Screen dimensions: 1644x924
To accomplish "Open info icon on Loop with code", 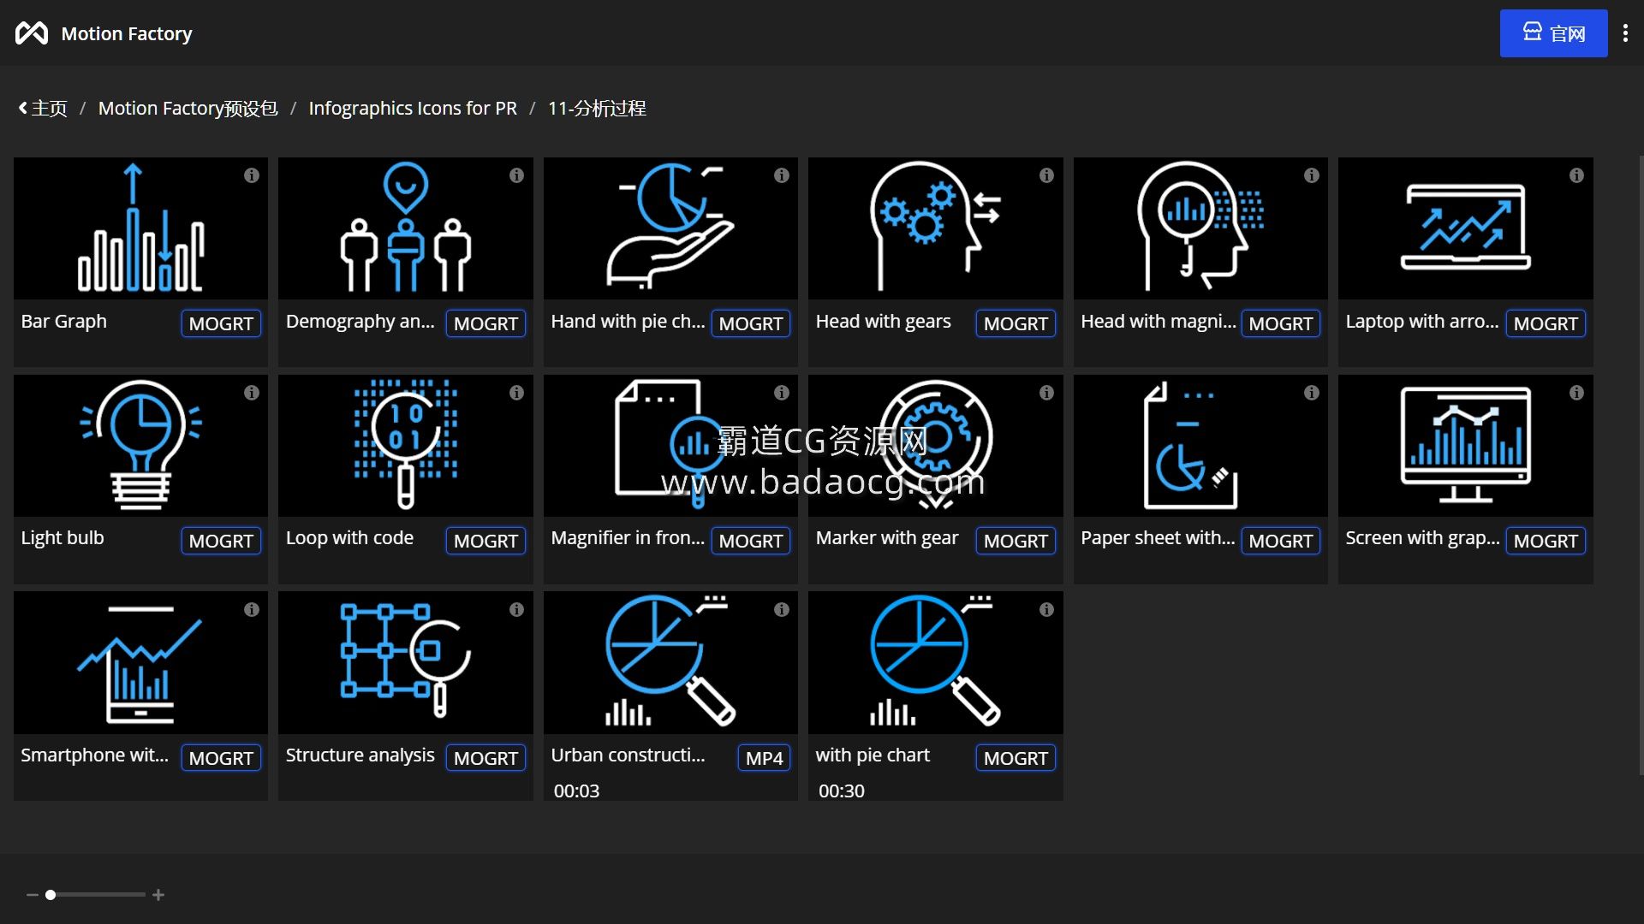I will pos(516,393).
